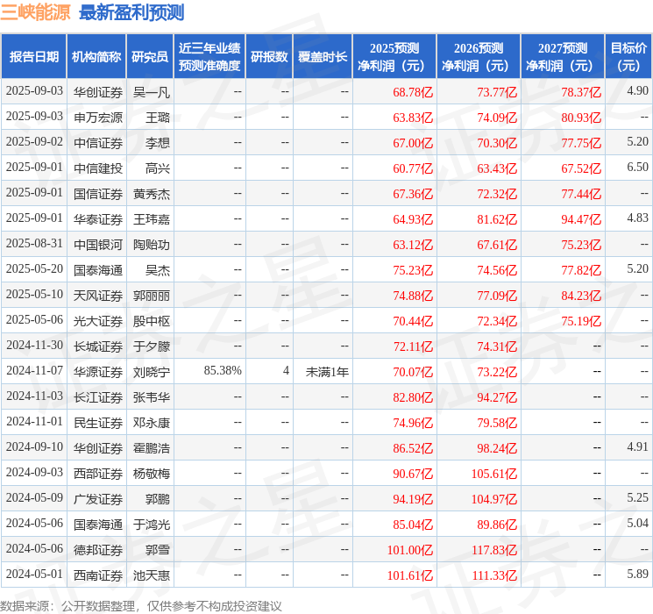Click the target price 5.89
Image resolution: width=653 pixels, height=614 pixels.
point(637,574)
